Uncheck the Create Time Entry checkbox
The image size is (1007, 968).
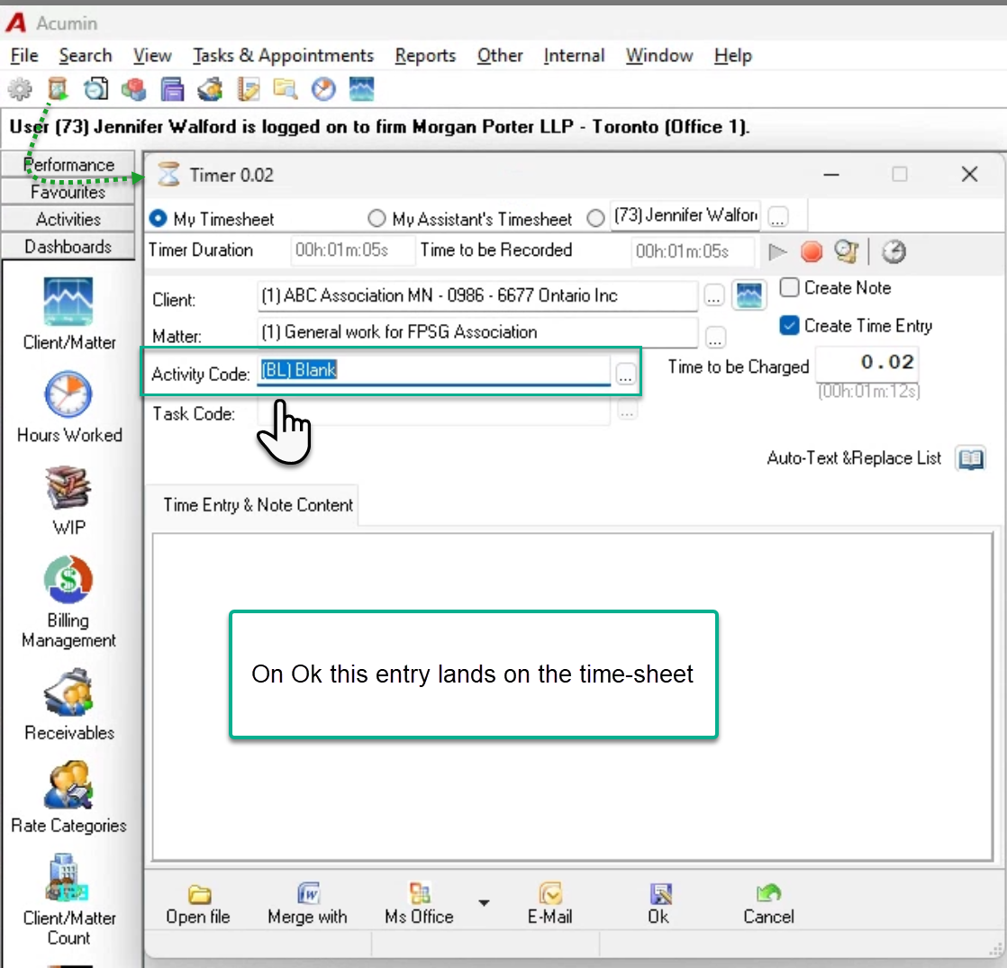click(789, 325)
